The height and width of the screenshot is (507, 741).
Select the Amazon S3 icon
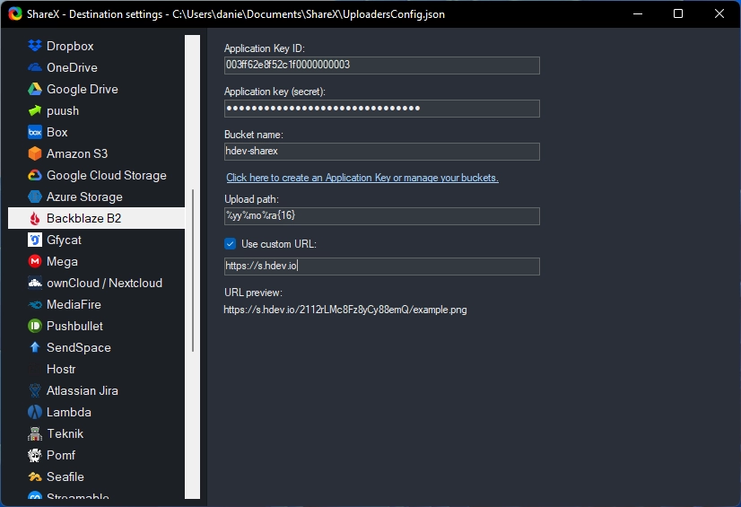coord(35,153)
